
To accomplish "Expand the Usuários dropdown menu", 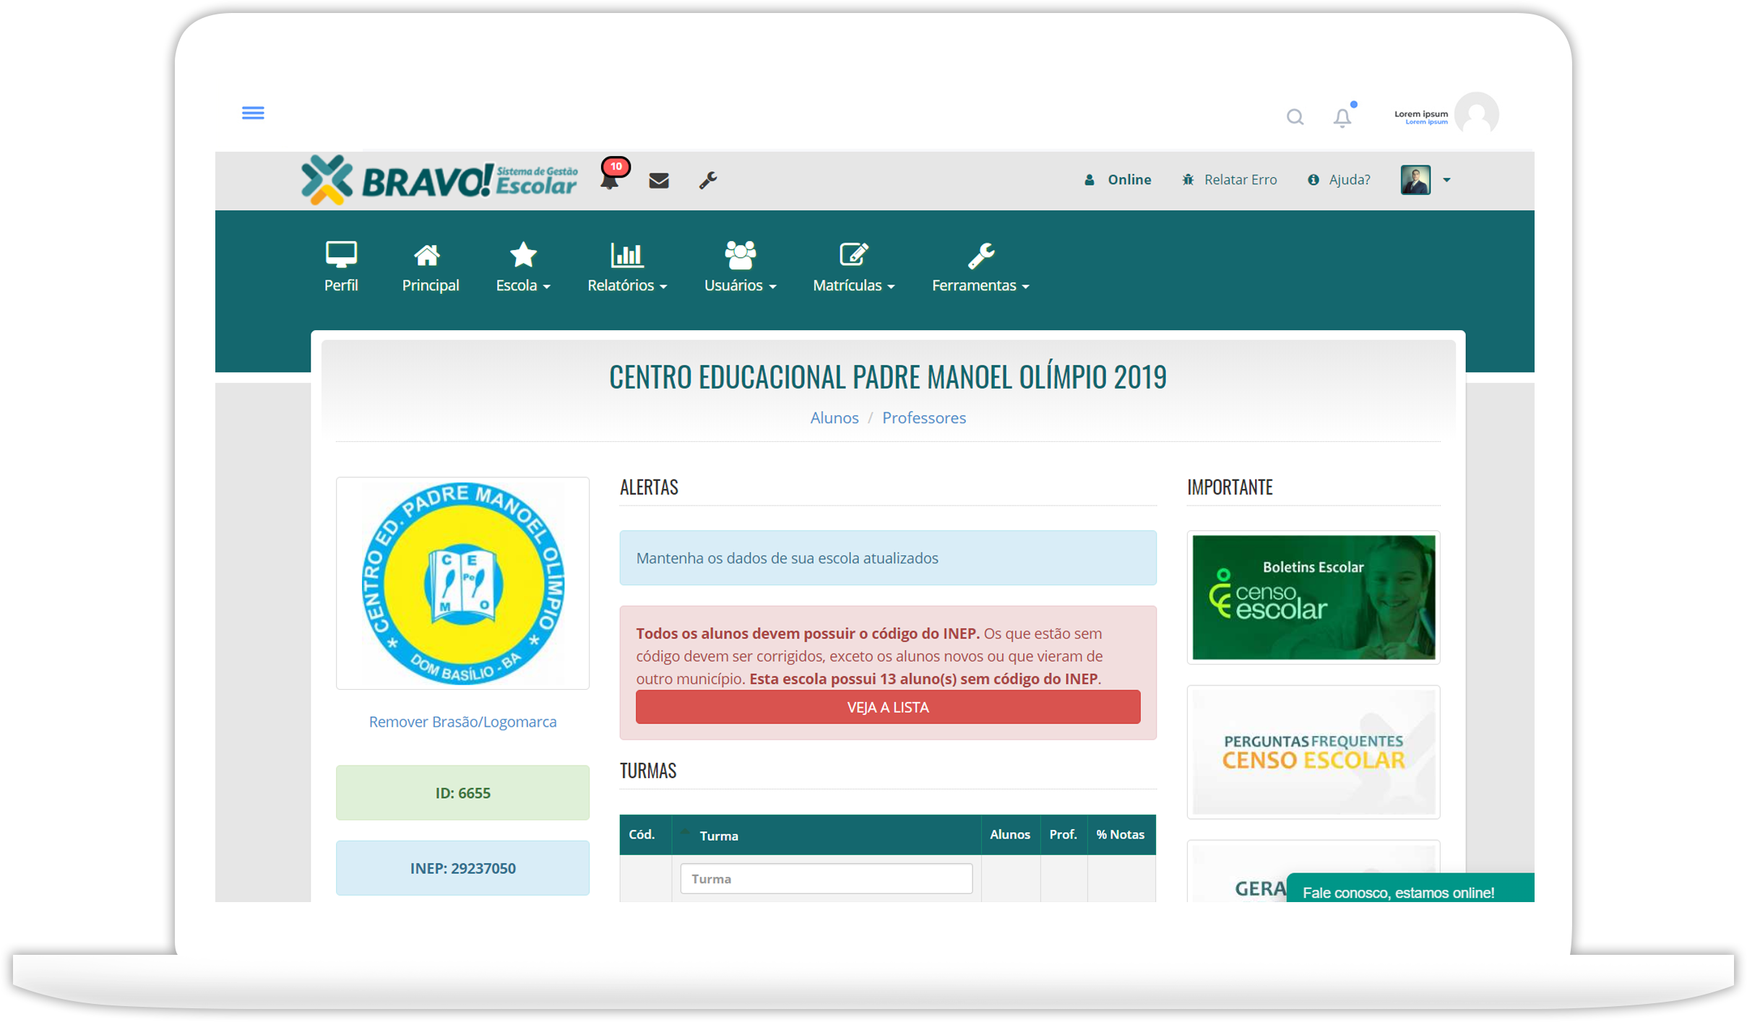I will (740, 267).
